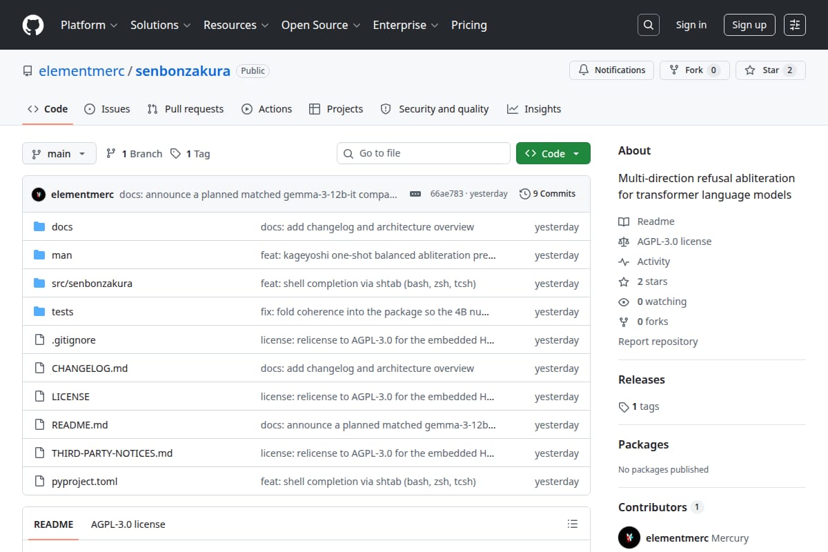Click the AGPL-3.0 license scale icon
This screenshot has height=552, width=828.
click(624, 241)
